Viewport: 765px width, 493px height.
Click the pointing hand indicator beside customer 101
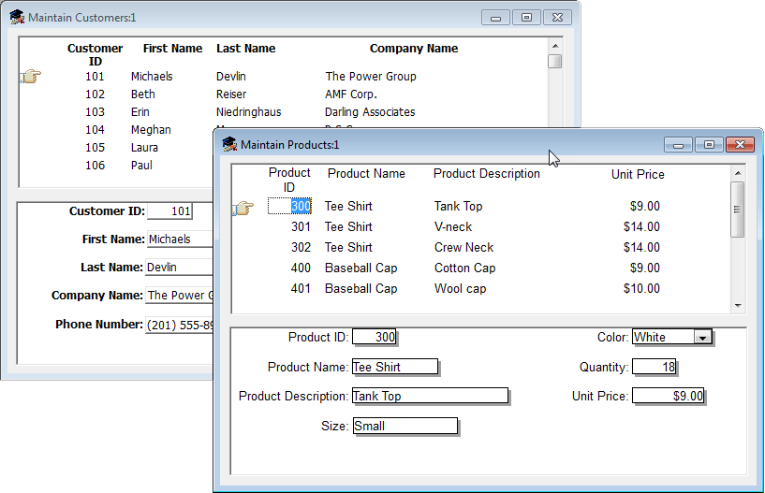31,77
